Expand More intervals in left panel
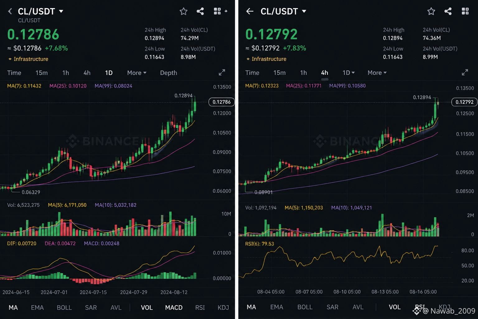 click(137, 73)
